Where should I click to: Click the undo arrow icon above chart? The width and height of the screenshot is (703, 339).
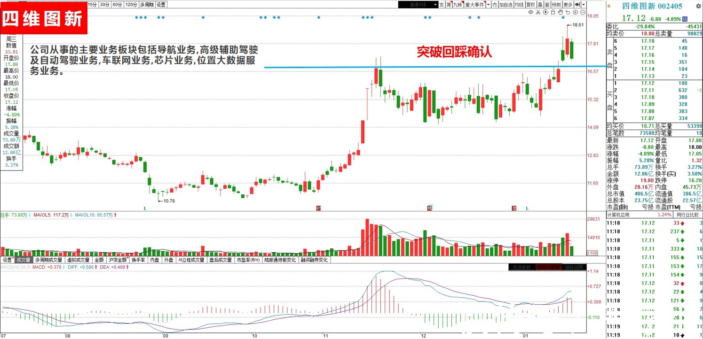[x=568, y=12]
